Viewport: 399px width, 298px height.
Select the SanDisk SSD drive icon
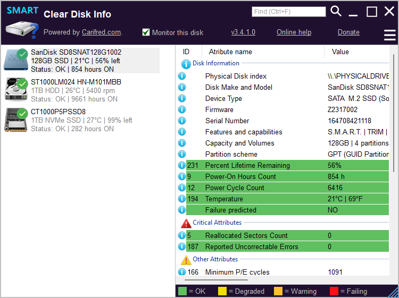tap(16, 59)
